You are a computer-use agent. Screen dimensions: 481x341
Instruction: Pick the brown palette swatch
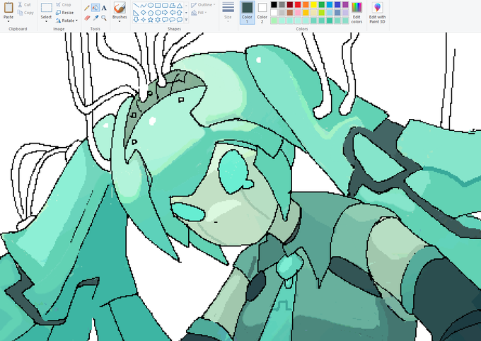tap(289, 13)
